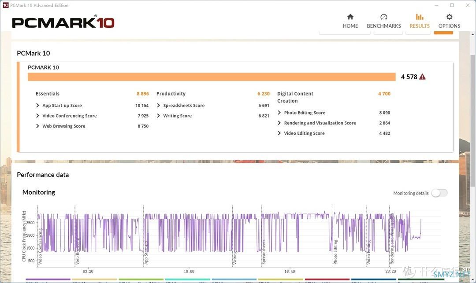Click the Writing value 6 821
Image resolution: width=476 pixels, height=283 pixels.
[x=264, y=116]
